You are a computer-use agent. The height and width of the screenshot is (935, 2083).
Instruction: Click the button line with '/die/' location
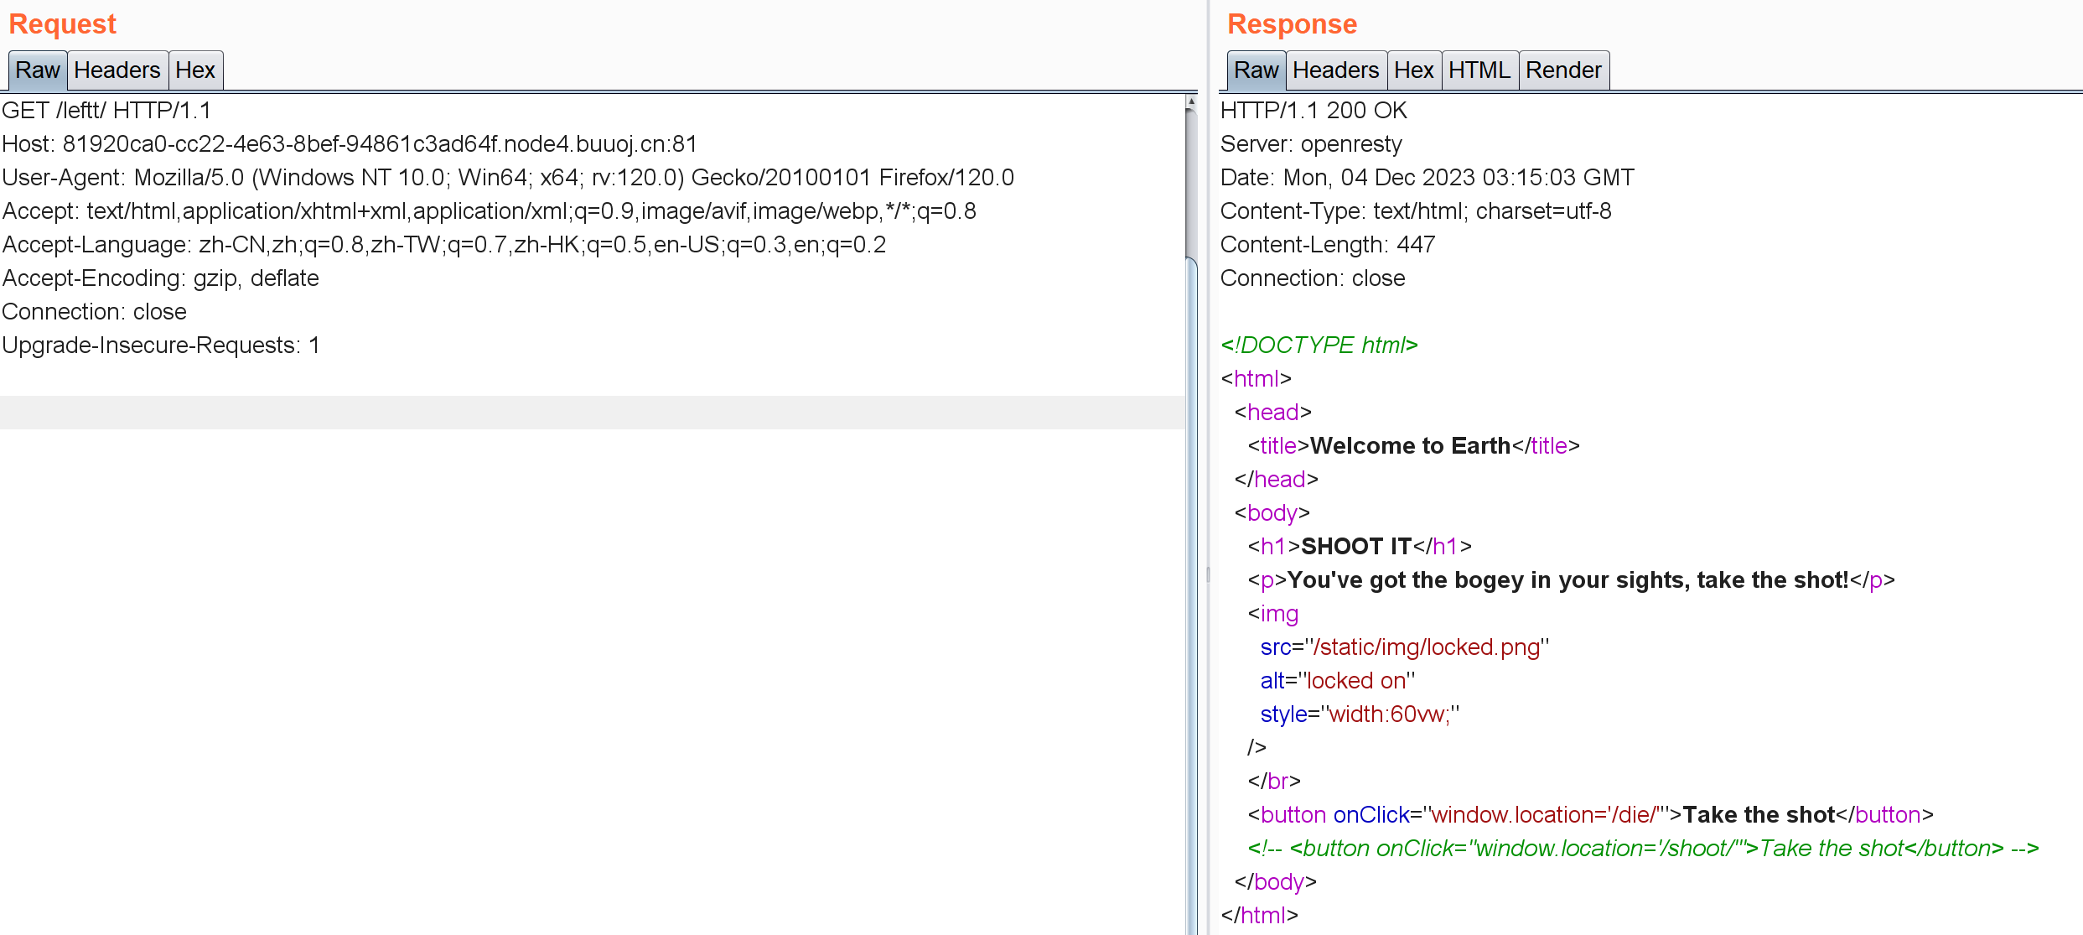(1591, 815)
